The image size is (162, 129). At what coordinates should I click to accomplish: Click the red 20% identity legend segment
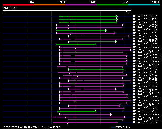pyautogui.click(x=18, y=5)
